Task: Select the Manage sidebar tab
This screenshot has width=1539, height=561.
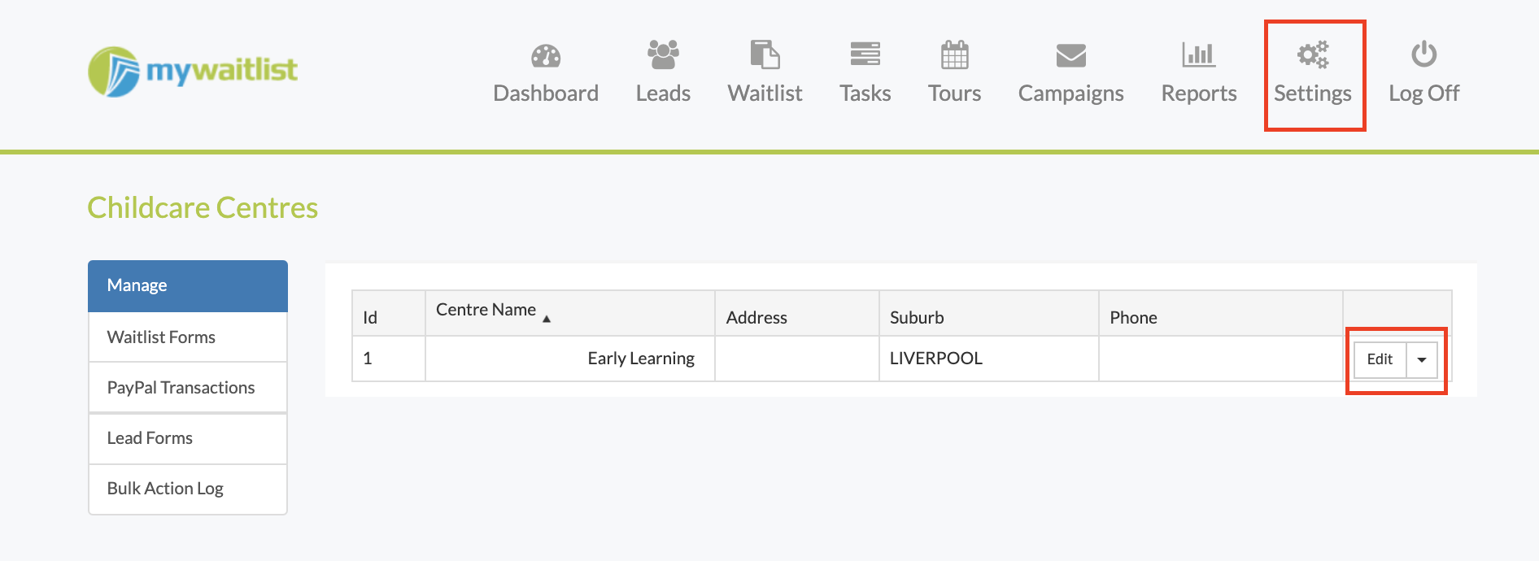Action: point(188,285)
